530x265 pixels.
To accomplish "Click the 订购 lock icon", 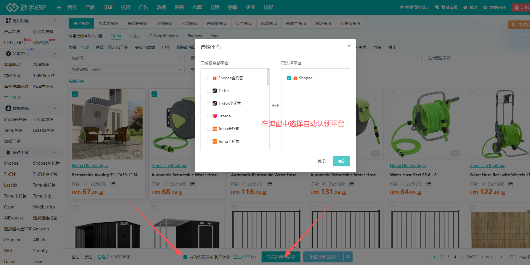I will pyautogui.click(x=517, y=7).
